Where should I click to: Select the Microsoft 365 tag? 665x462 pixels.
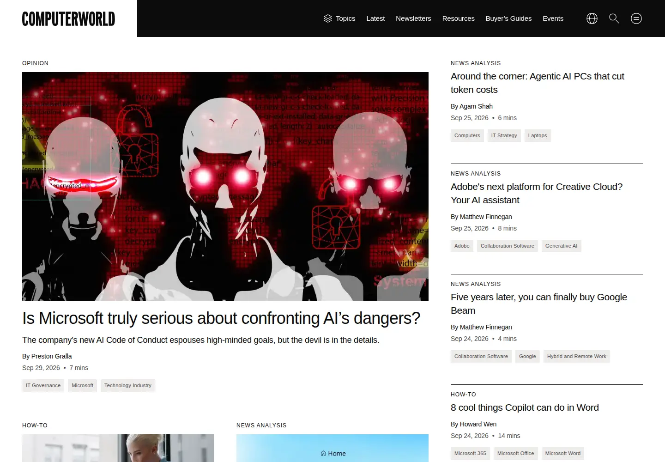pyautogui.click(x=470, y=453)
